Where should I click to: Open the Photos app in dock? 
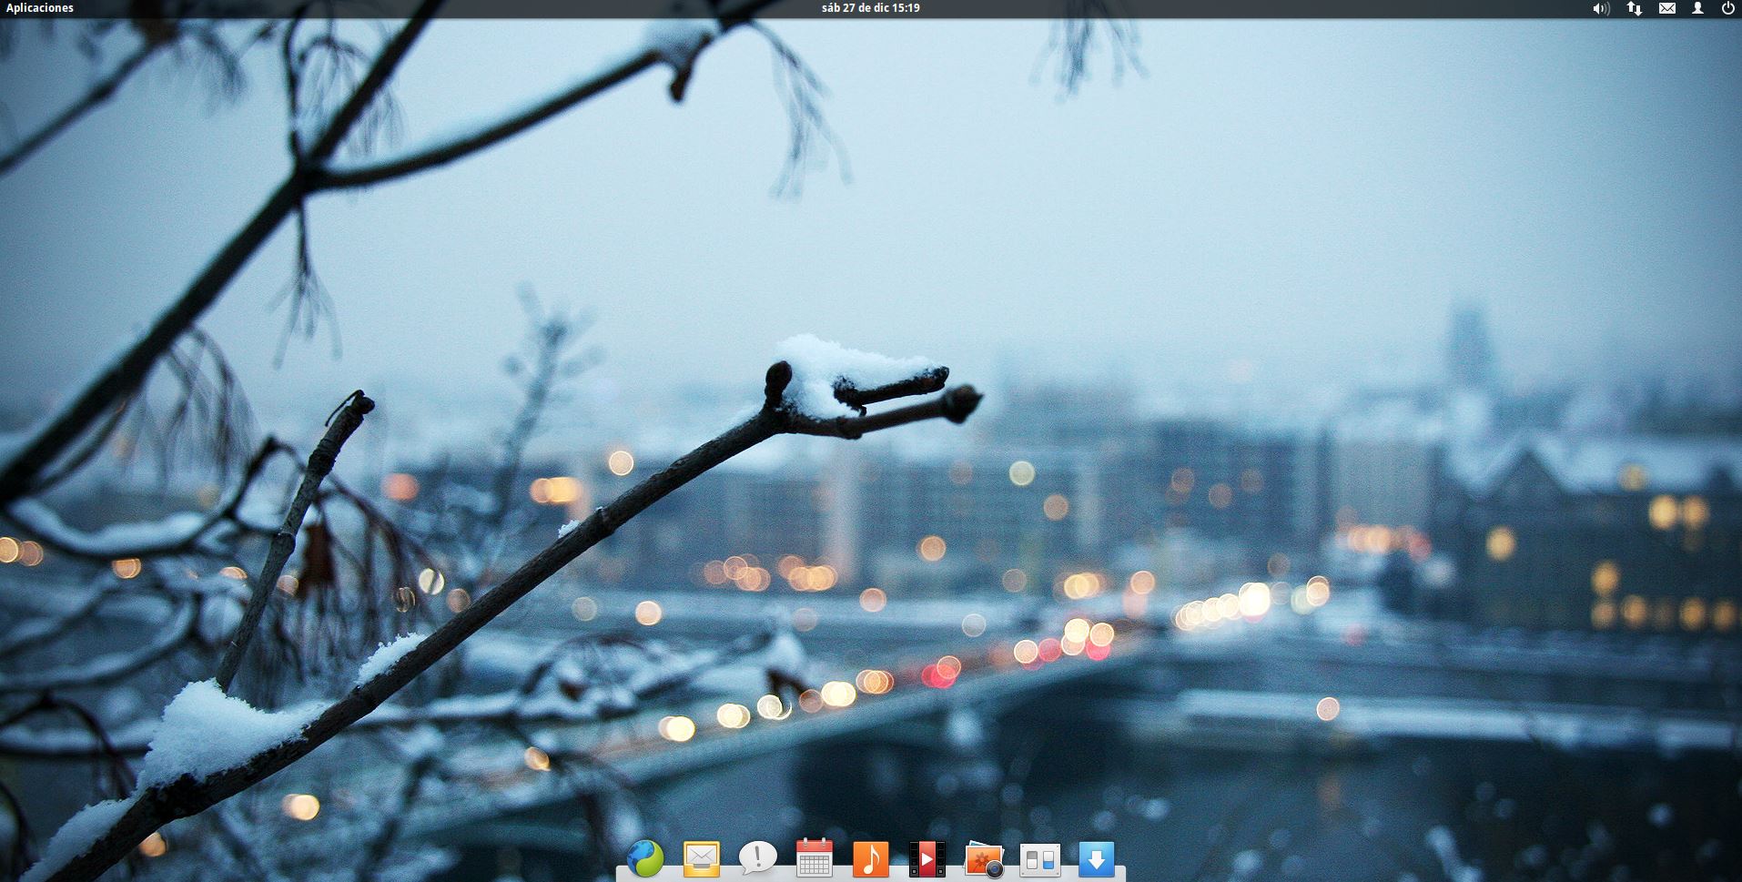984,858
